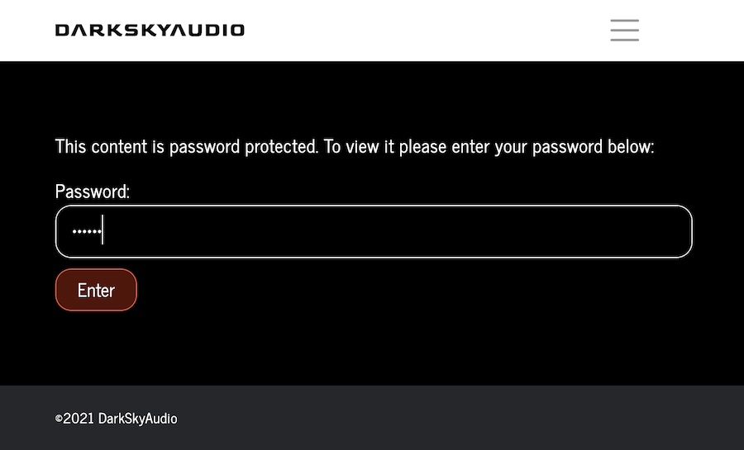This screenshot has height=450, width=744.
Task: Click the password protected notice text
Action: click(x=355, y=146)
